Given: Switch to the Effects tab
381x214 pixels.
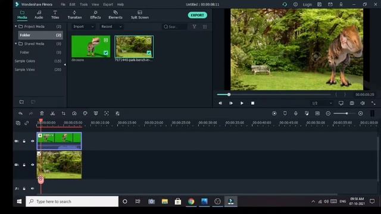Looking at the screenshot, I should (x=95, y=14).
